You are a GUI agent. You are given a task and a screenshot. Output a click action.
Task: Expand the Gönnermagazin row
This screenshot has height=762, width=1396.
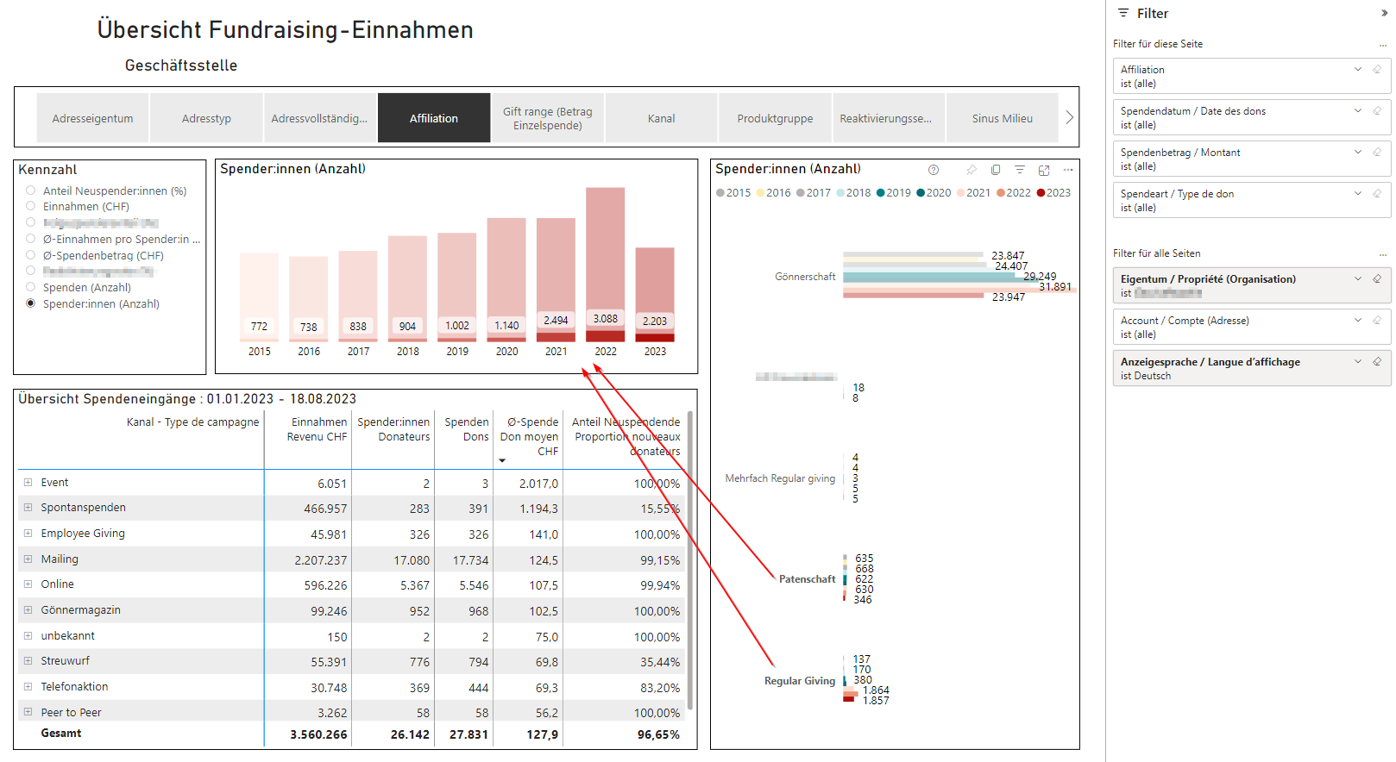[28, 610]
